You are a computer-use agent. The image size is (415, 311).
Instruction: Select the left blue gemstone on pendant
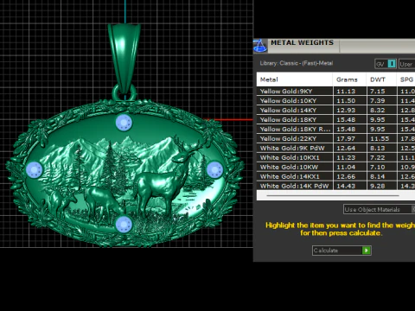[x=35, y=169]
